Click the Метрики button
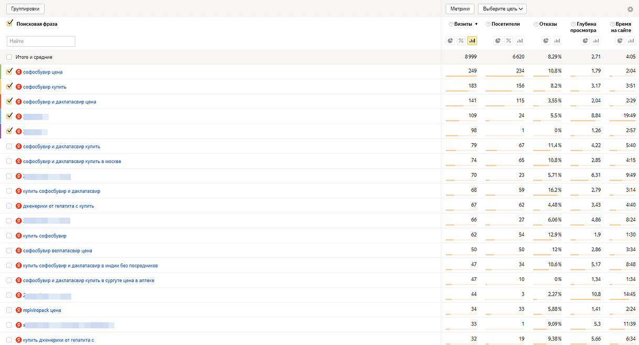Viewport: 639px width, 345px height. pos(460,9)
